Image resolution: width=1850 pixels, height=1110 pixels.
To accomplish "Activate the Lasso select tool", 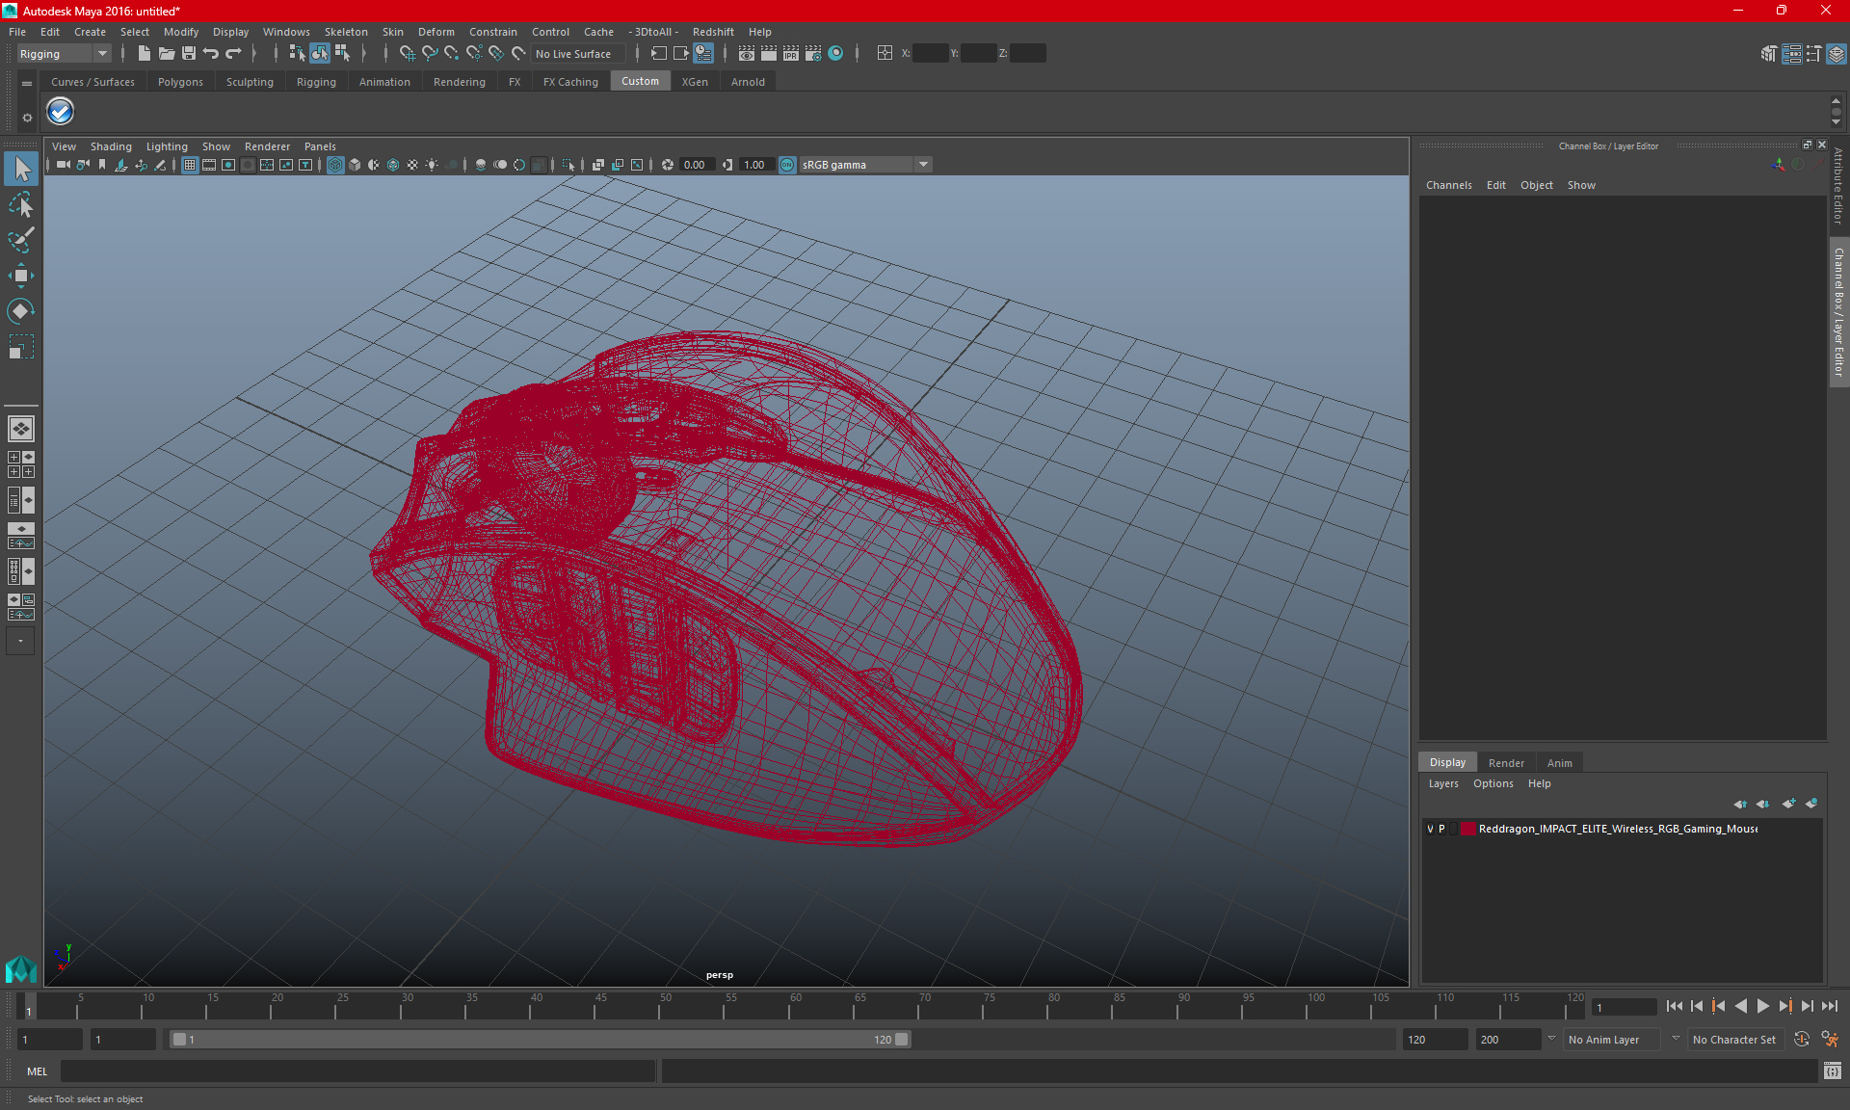I will click(21, 204).
